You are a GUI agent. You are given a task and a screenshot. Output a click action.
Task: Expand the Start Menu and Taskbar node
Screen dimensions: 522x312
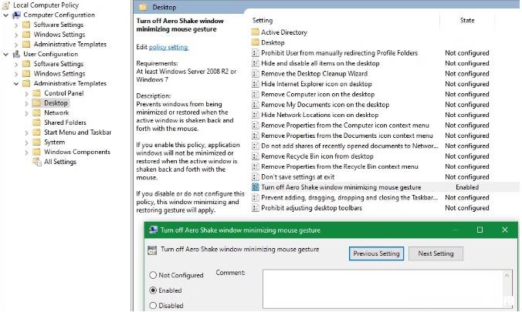coord(26,133)
